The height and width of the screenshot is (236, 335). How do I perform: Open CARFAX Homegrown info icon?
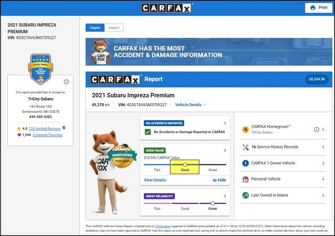click(x=316, y=129)
